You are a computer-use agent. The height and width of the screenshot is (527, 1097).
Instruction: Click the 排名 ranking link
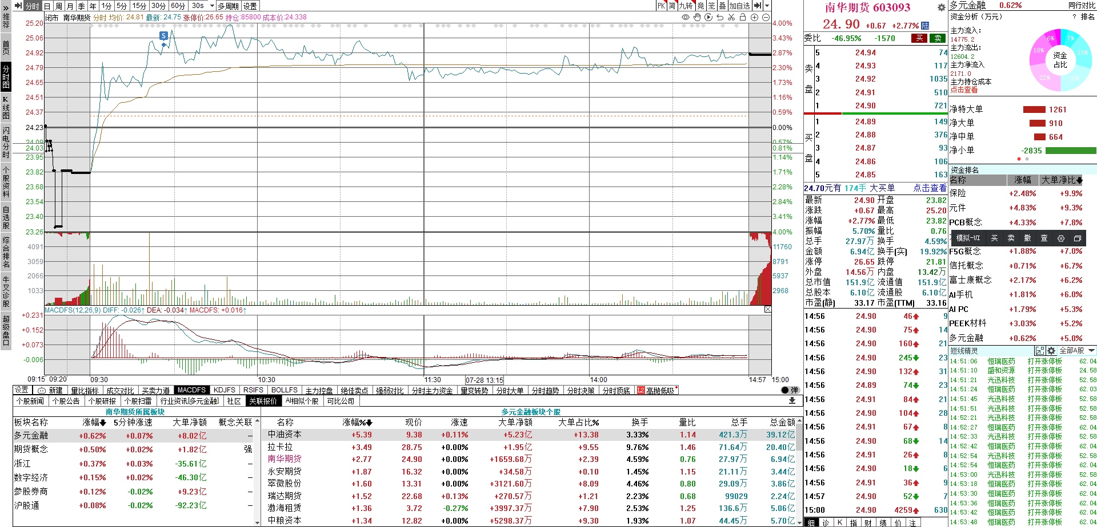point(1088,17)
